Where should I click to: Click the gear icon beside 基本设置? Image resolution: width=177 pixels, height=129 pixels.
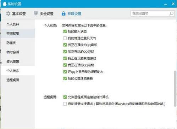tap(8, 14)
